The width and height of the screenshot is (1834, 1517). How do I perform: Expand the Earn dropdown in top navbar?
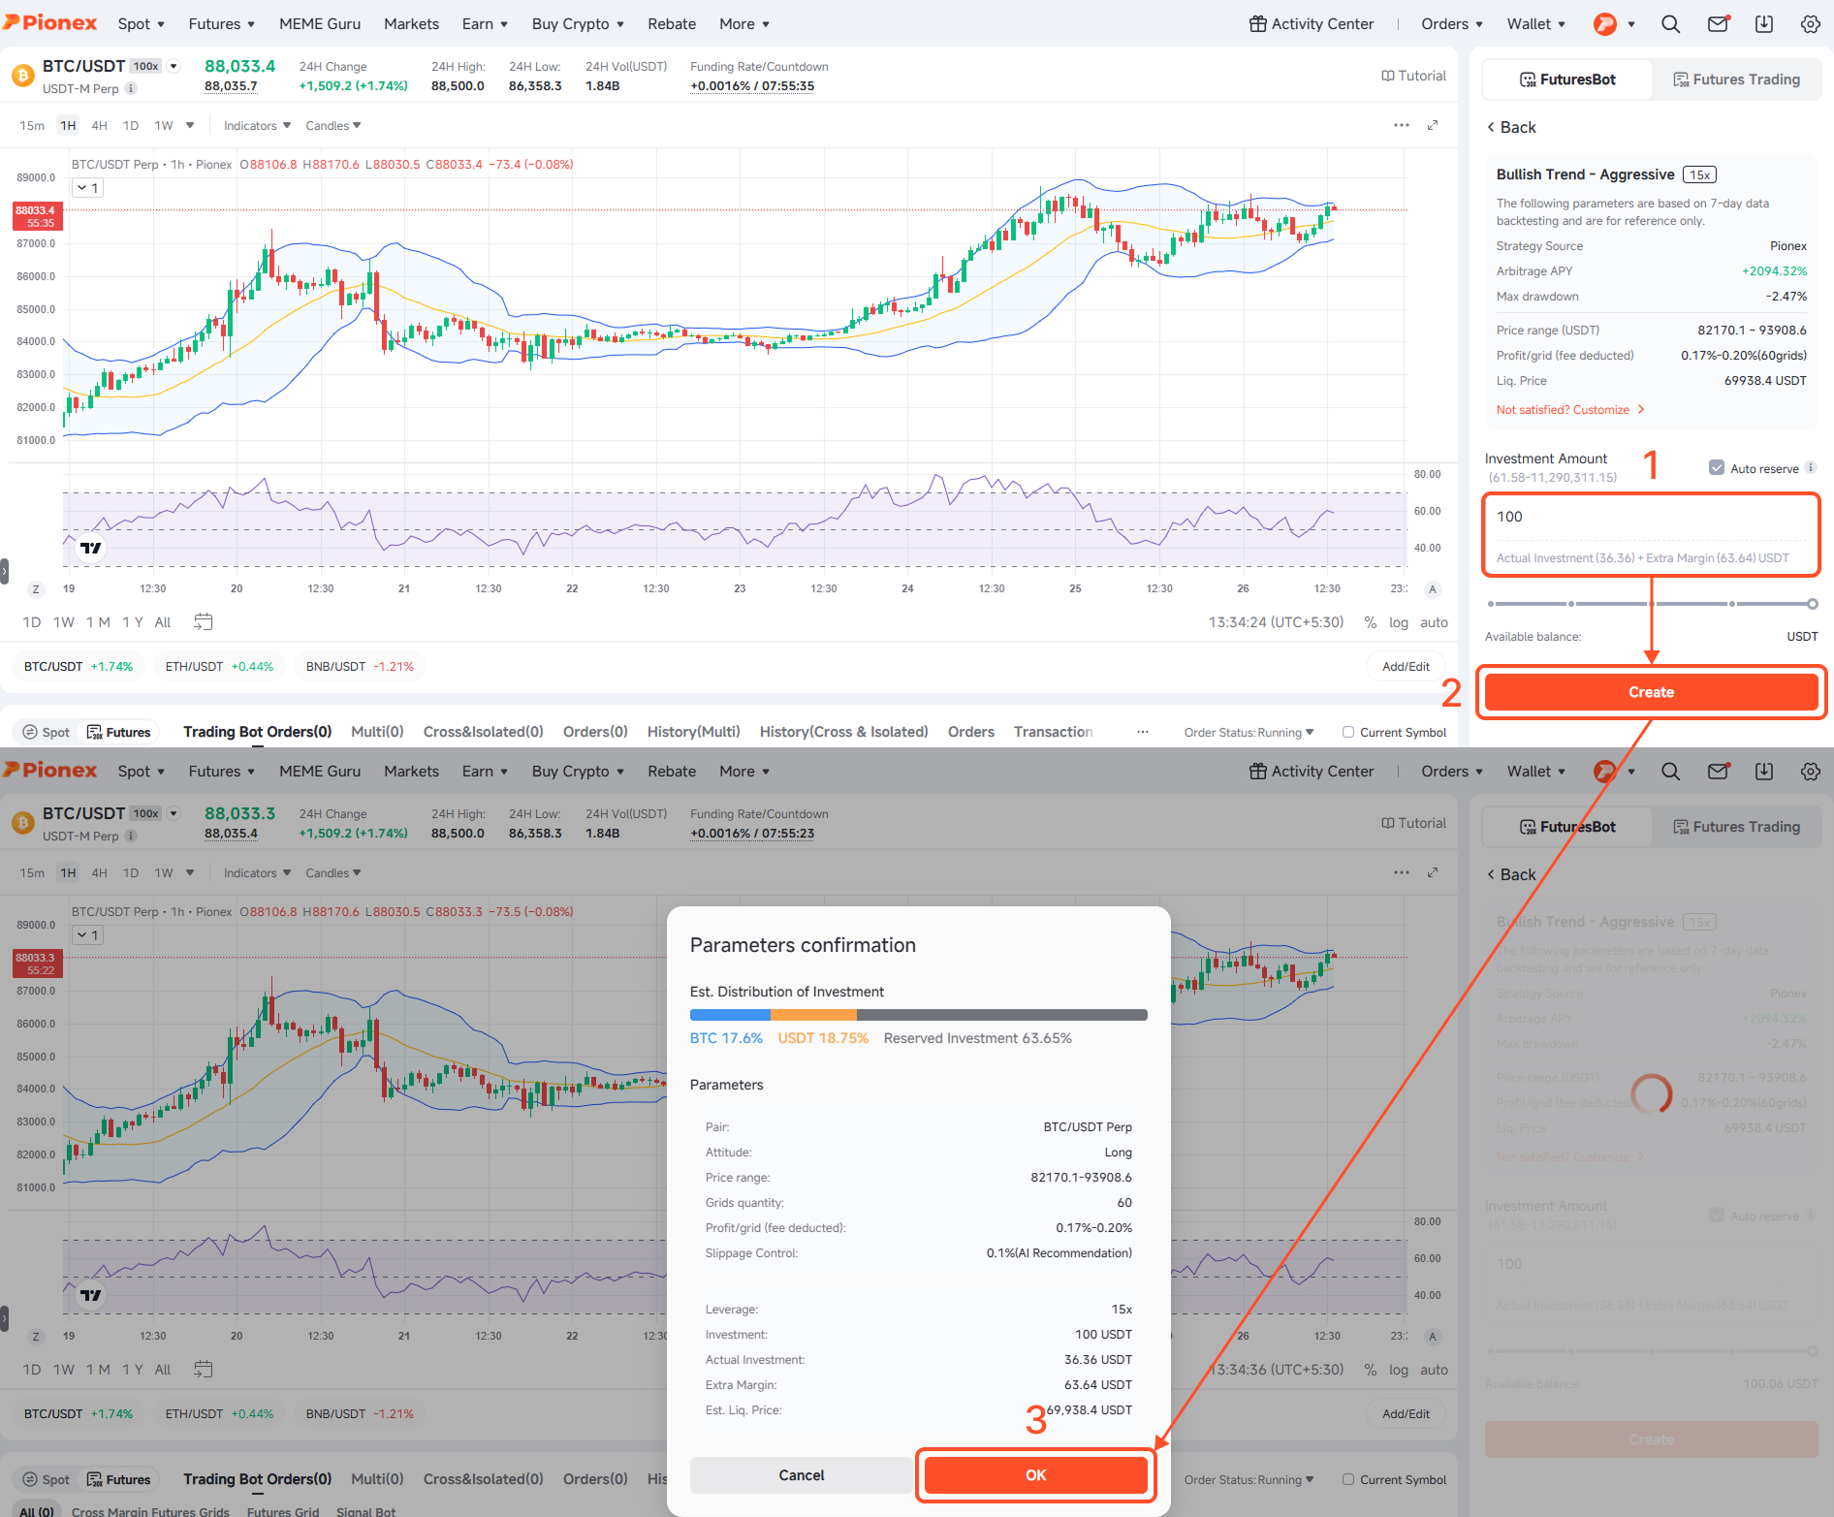click(x=485, y=24)
